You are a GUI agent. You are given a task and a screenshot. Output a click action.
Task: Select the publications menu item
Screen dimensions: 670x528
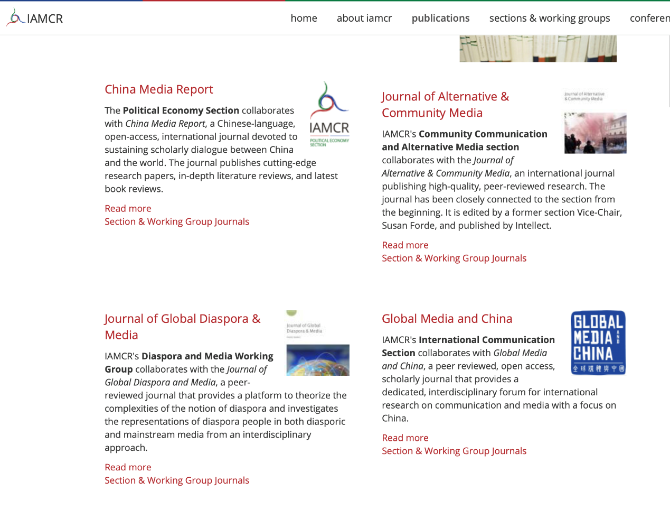point(440,18)
